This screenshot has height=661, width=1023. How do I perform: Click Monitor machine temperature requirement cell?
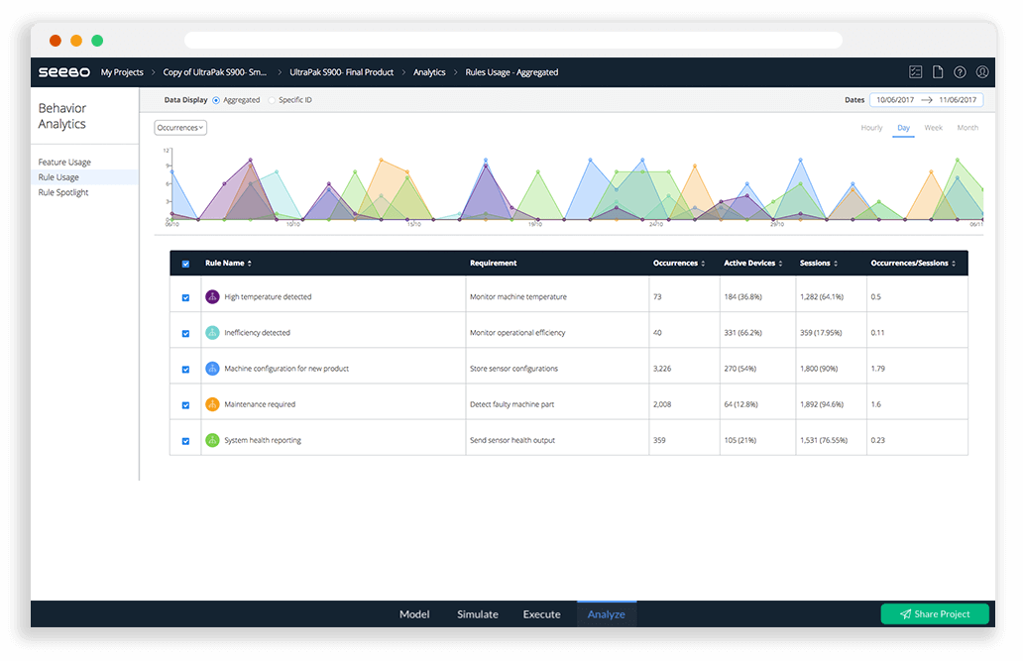[x=518, y=297]
